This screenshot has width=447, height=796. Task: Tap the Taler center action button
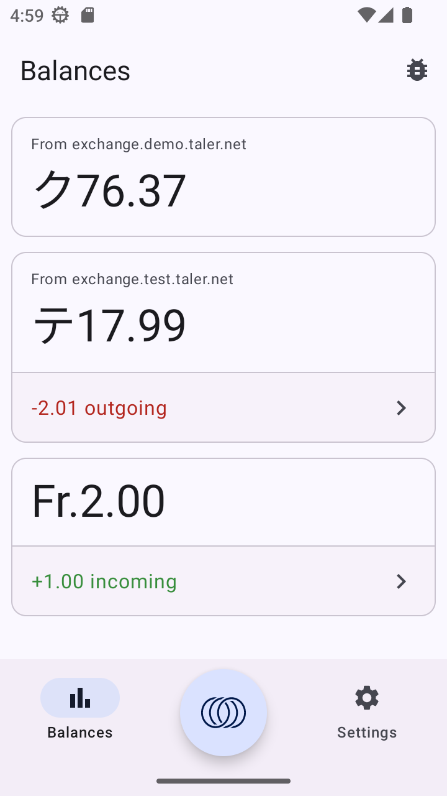[x=223, y=713]
